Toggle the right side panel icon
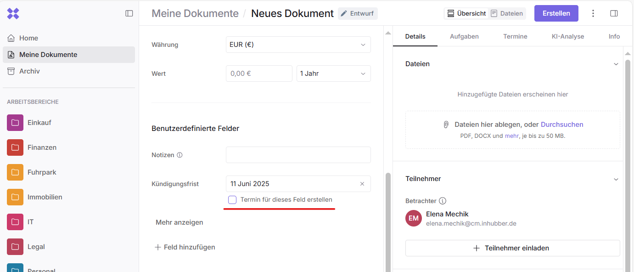 click(x=614, y=13)
